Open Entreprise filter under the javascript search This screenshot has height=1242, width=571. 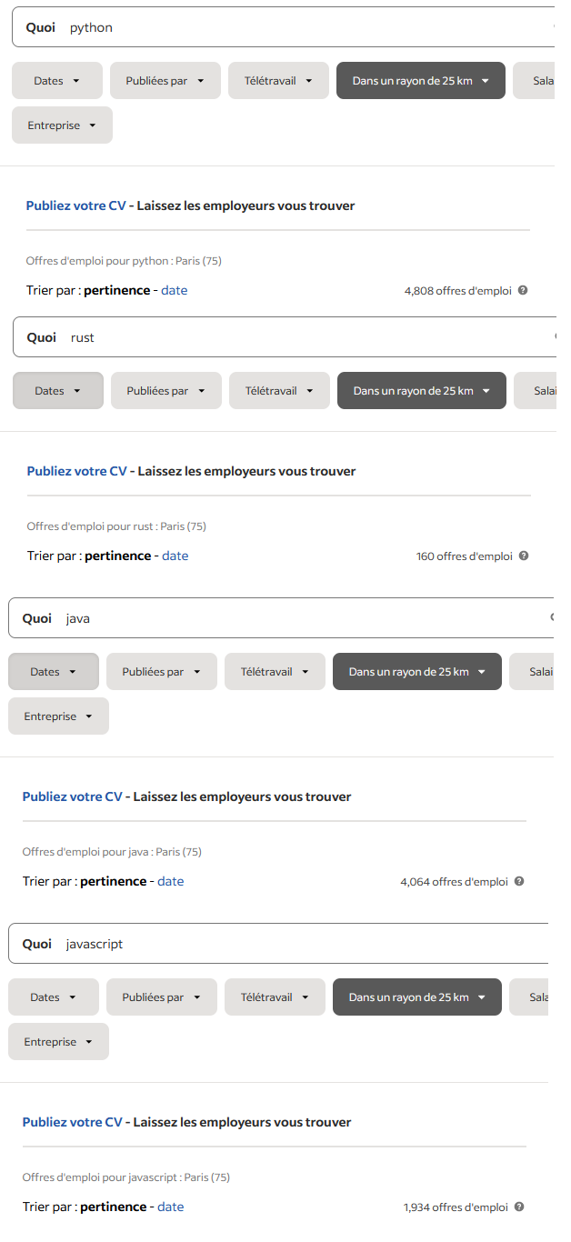pyautogui.click(x=58, y=1042)
